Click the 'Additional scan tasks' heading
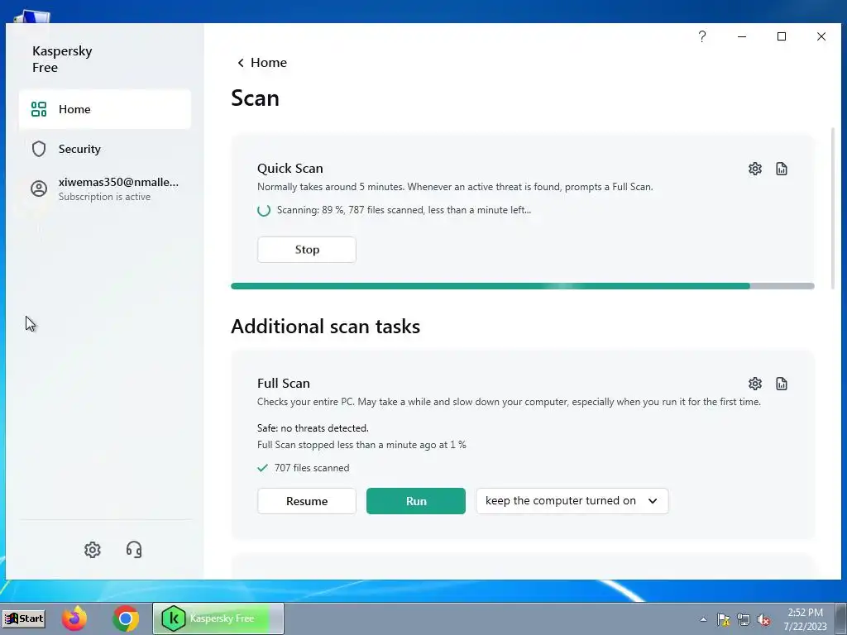847x635 pixels. [326, 327]
